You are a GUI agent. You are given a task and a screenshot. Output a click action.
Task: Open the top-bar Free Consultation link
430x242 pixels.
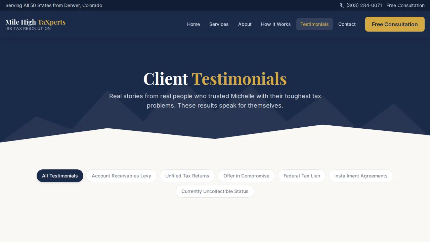(405, 5)
